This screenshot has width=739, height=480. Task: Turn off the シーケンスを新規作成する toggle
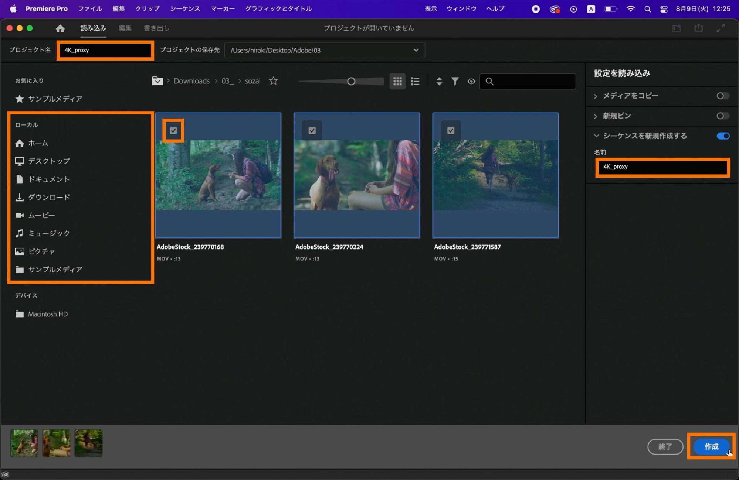pos(723,136)
